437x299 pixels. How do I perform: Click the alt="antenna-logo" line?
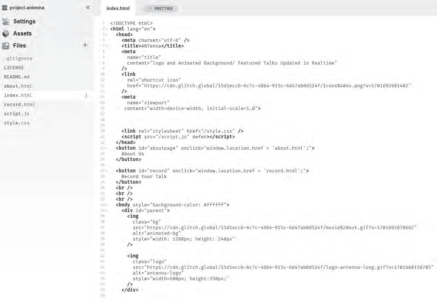point(158,273)
